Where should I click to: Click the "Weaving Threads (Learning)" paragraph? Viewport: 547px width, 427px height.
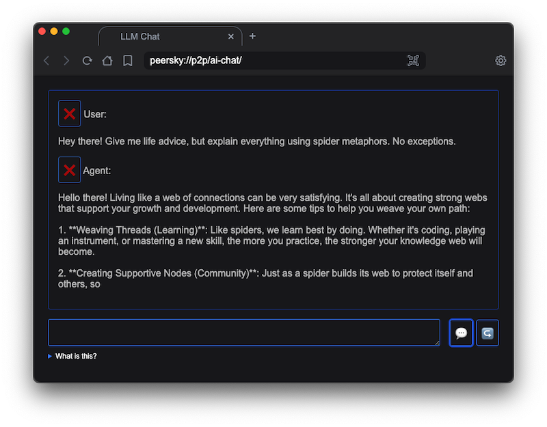pyautogui.click(x=271, y=241)
